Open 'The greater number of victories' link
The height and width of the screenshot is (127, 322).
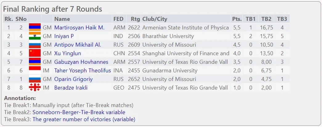click(x=84, y=119)
